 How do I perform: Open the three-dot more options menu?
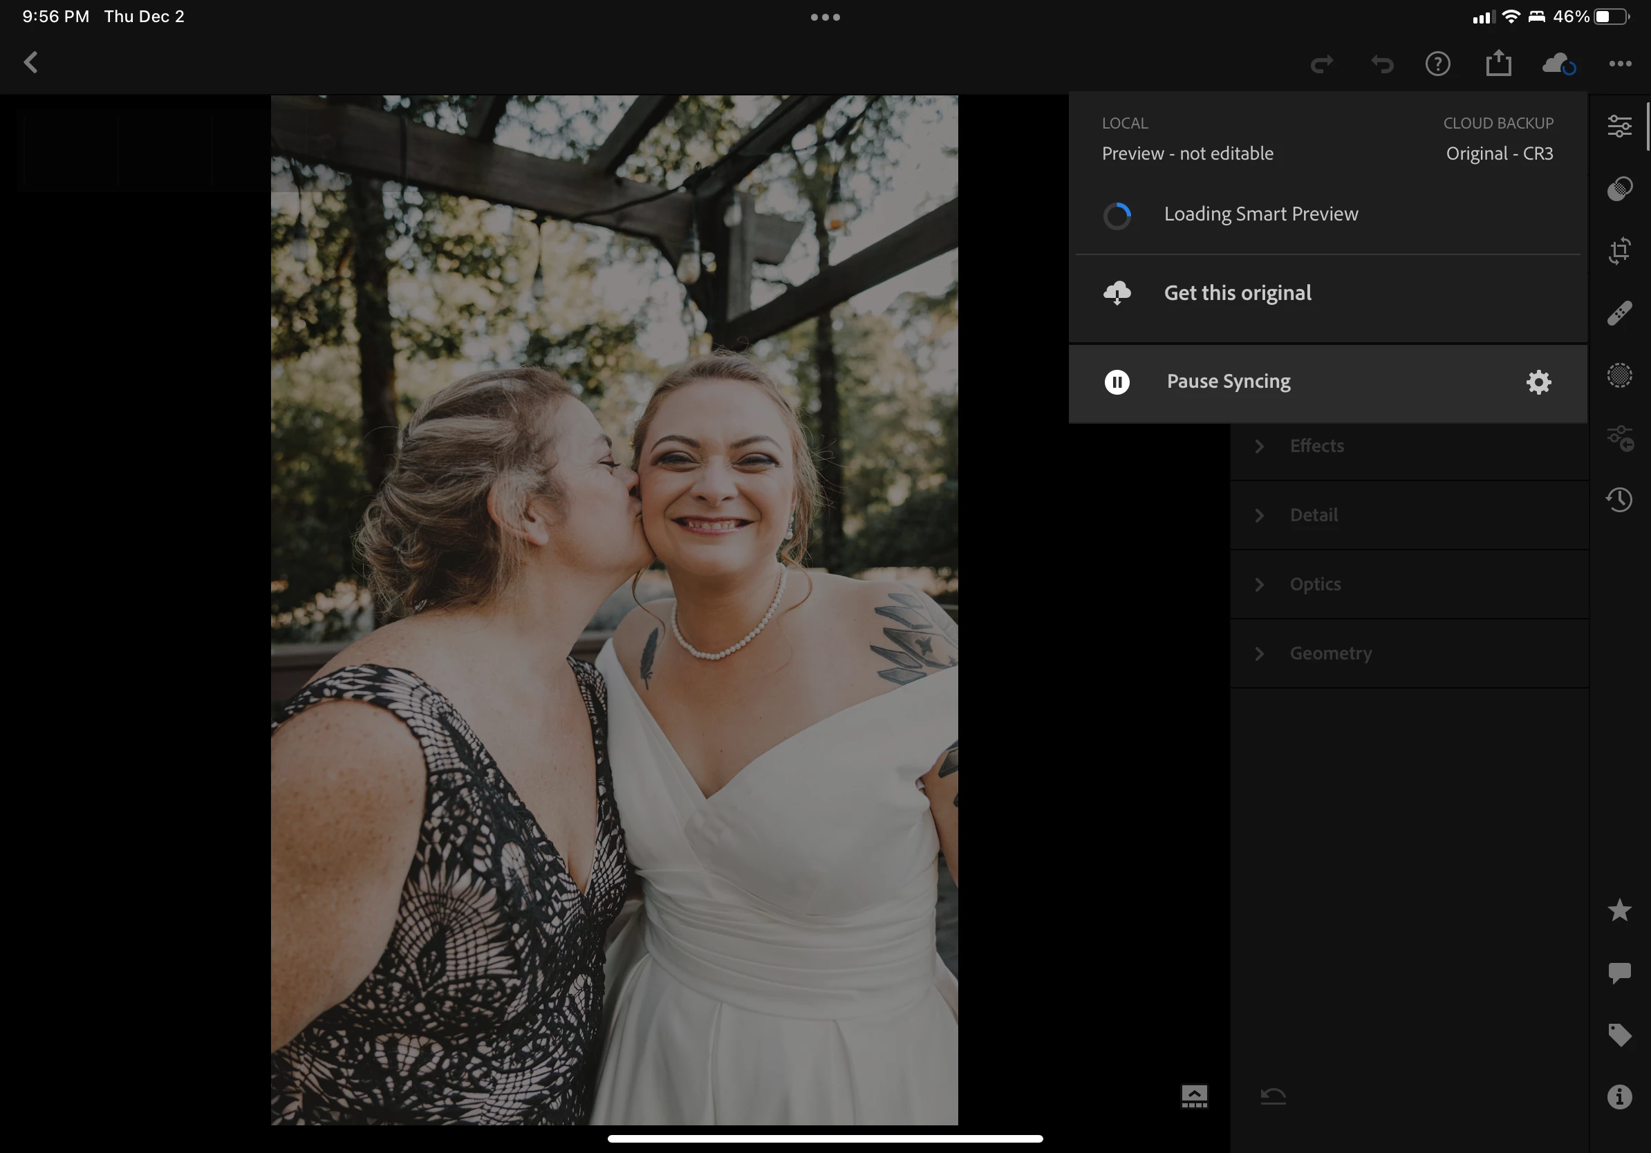coord(1619,64)
